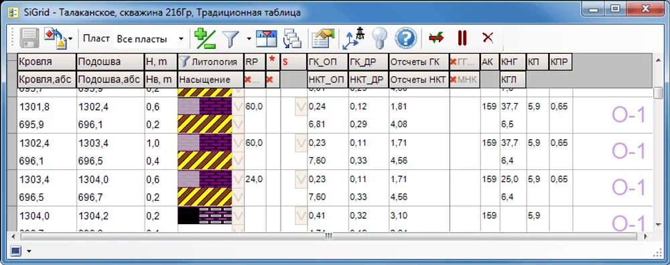This screenshot has width=670, height=265.
Task: Click the light bulb hint icon
Action: [x=379, y=38]
